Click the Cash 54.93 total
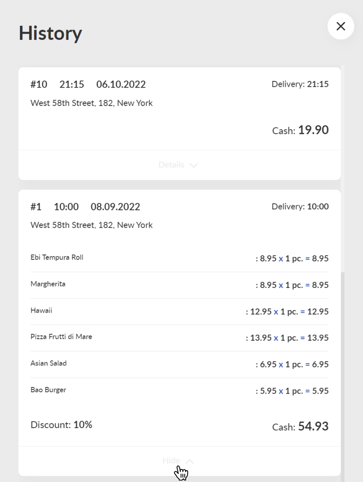The width and height of the screenshot is (363, 482). pos(300,427)
